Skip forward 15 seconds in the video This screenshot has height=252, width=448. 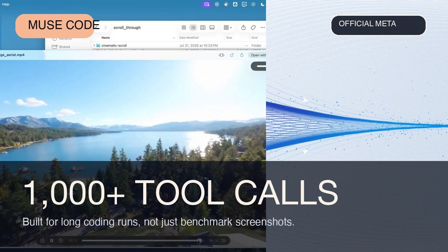tap(61, 240)
